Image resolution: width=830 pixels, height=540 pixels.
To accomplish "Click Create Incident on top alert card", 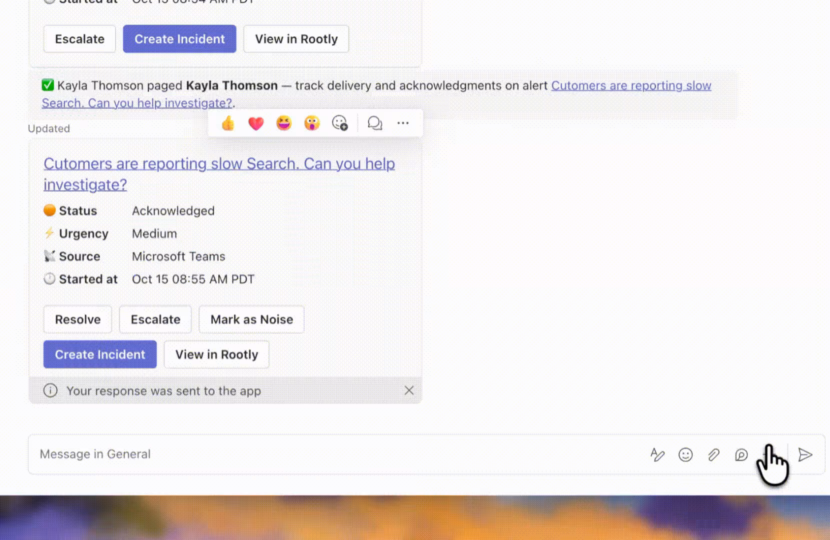I will pos(179,39).
